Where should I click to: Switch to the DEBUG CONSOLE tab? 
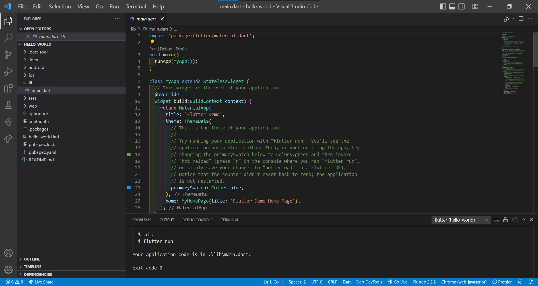197,220
